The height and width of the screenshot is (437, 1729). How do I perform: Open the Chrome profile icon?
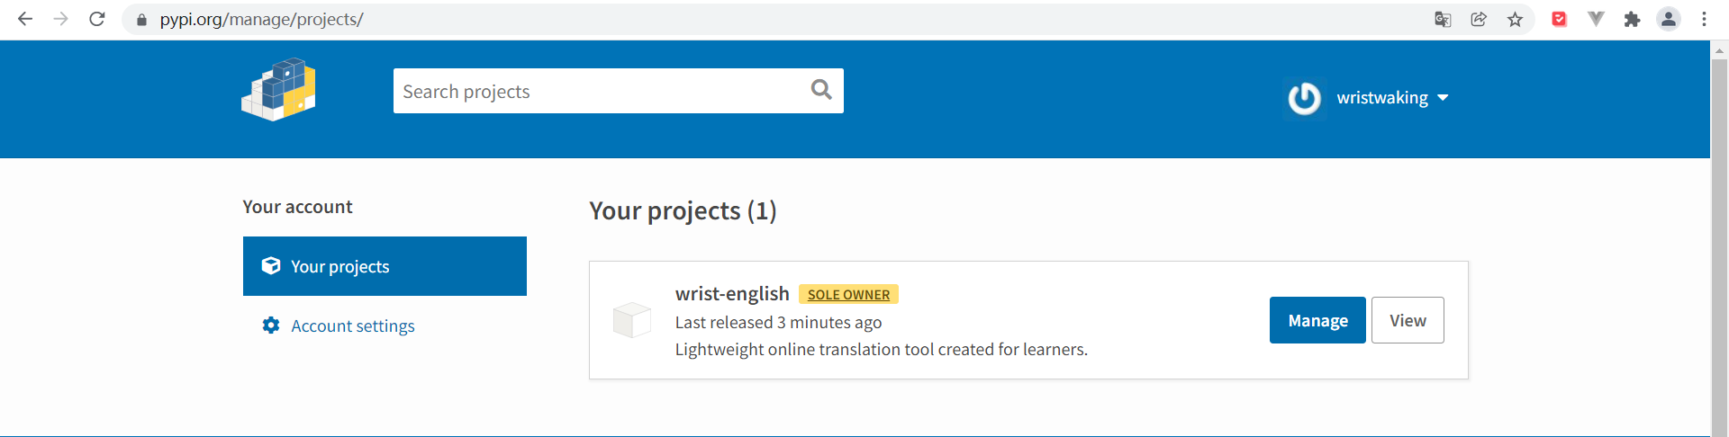click(x=1669, y=19)
